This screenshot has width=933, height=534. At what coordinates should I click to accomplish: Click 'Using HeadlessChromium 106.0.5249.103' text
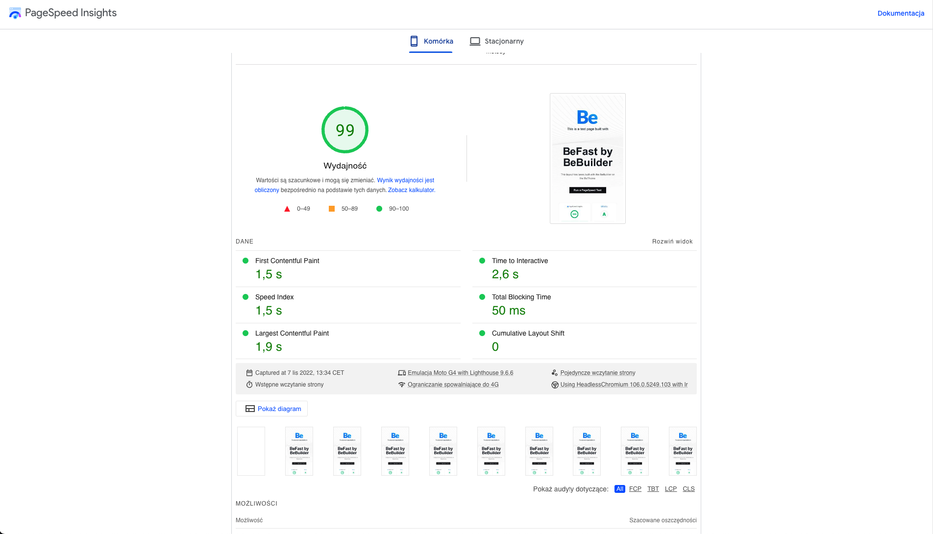coord(624,385)
